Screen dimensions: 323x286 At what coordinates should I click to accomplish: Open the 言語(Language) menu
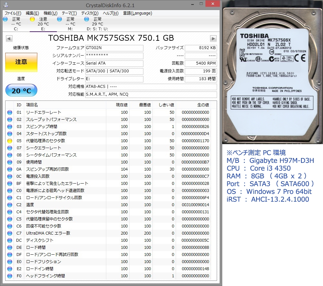(x=137, y=13)
